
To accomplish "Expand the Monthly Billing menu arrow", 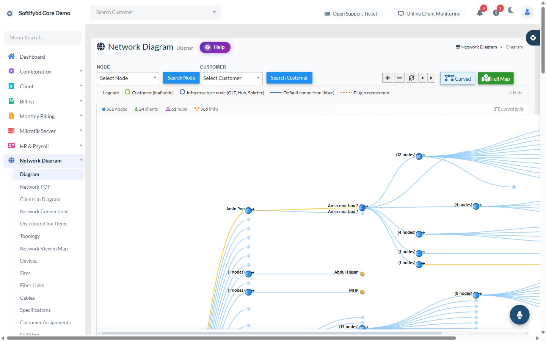I will pos(81,116).
